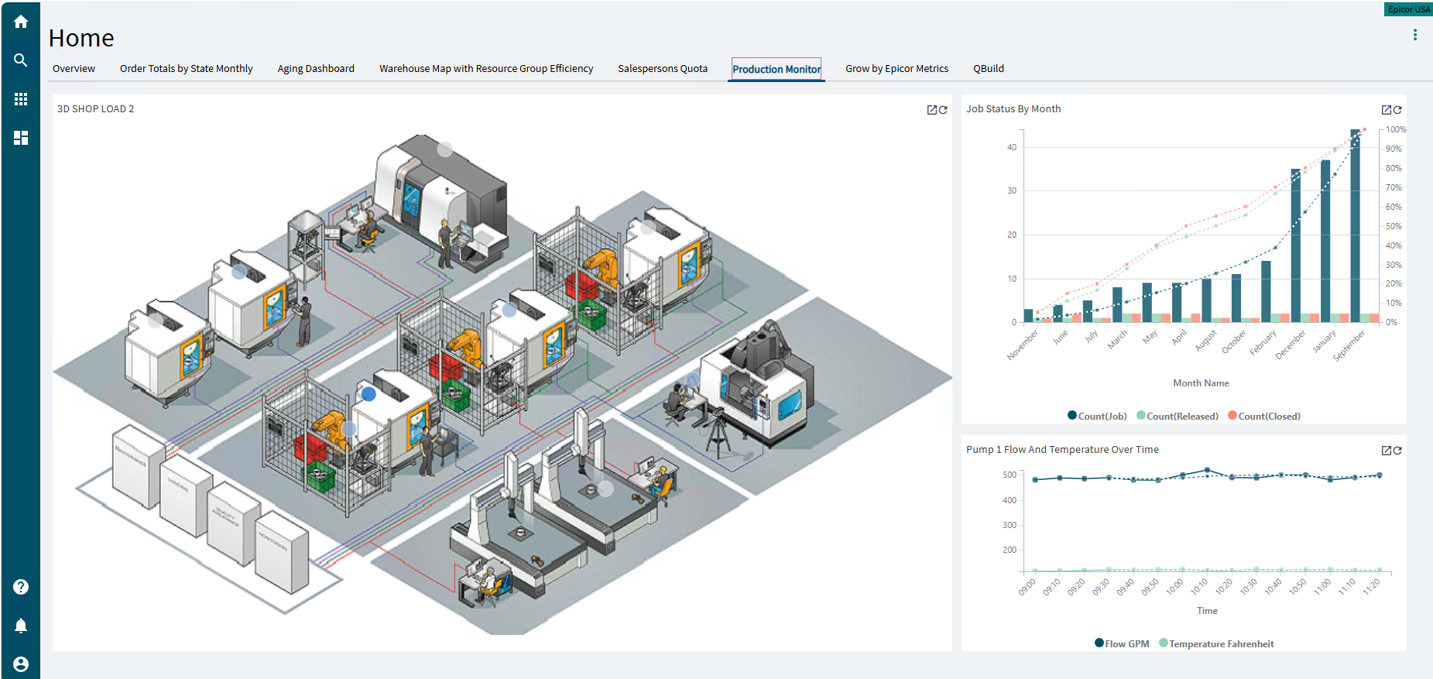The width and height of the screenshot is (1433, 679).
Task: Open Job Status By Month in new window
Action: click(1387, 110)
